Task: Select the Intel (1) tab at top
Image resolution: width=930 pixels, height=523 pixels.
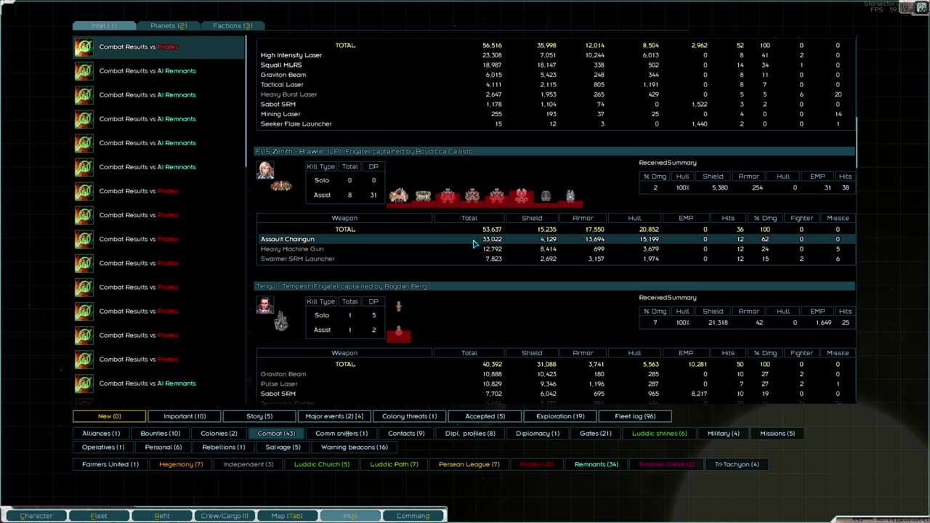Action: pos(104,25)
